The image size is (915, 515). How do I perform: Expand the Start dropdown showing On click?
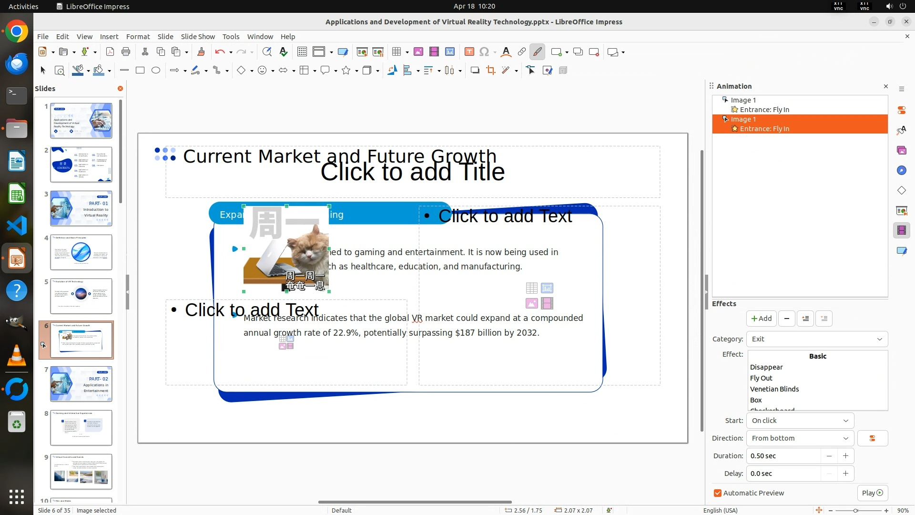point(800,421)
